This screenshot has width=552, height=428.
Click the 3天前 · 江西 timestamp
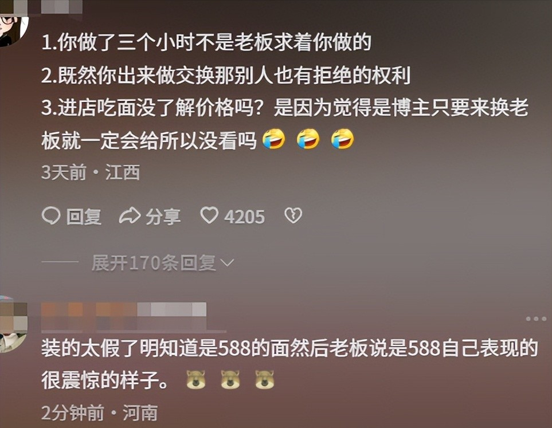coord(91,172)
